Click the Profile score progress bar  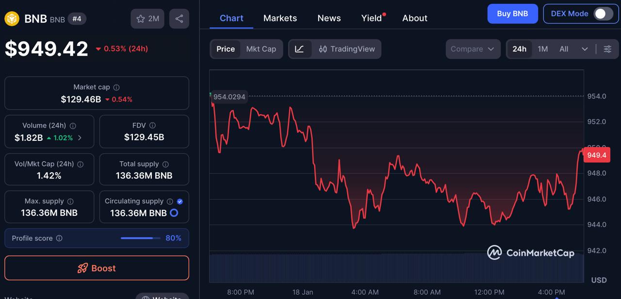click(140, 238)
